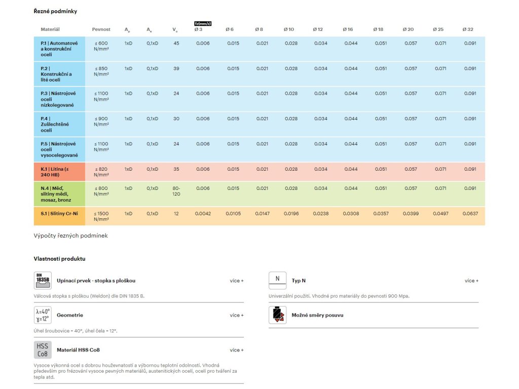Expand "více +" next to Geometrie

click(236, 315)
